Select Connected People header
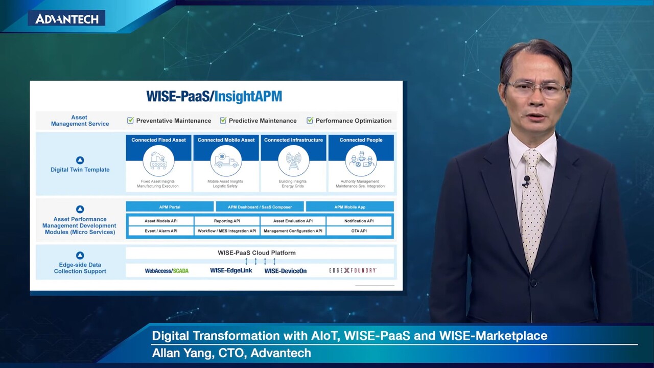 (x=361, y=140)
